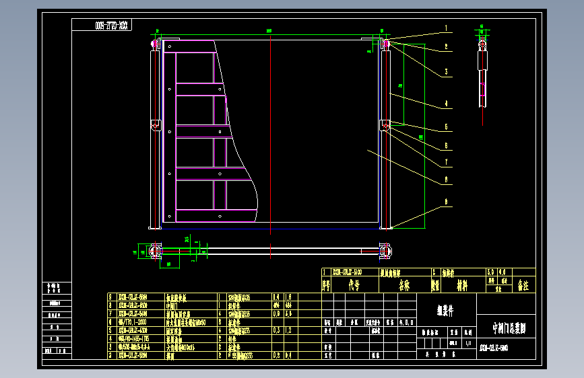Click callout balloon number 1 leader label
This screenshot has height=378, width=584.
tap(446, 28)
